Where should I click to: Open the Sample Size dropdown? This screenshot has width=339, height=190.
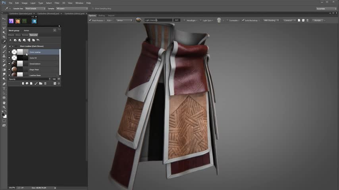(x=35, y=9)
